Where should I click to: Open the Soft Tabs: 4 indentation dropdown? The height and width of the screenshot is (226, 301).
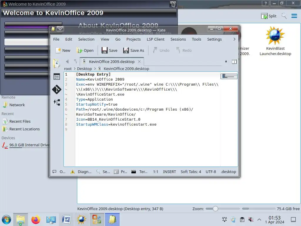[191, 172]
